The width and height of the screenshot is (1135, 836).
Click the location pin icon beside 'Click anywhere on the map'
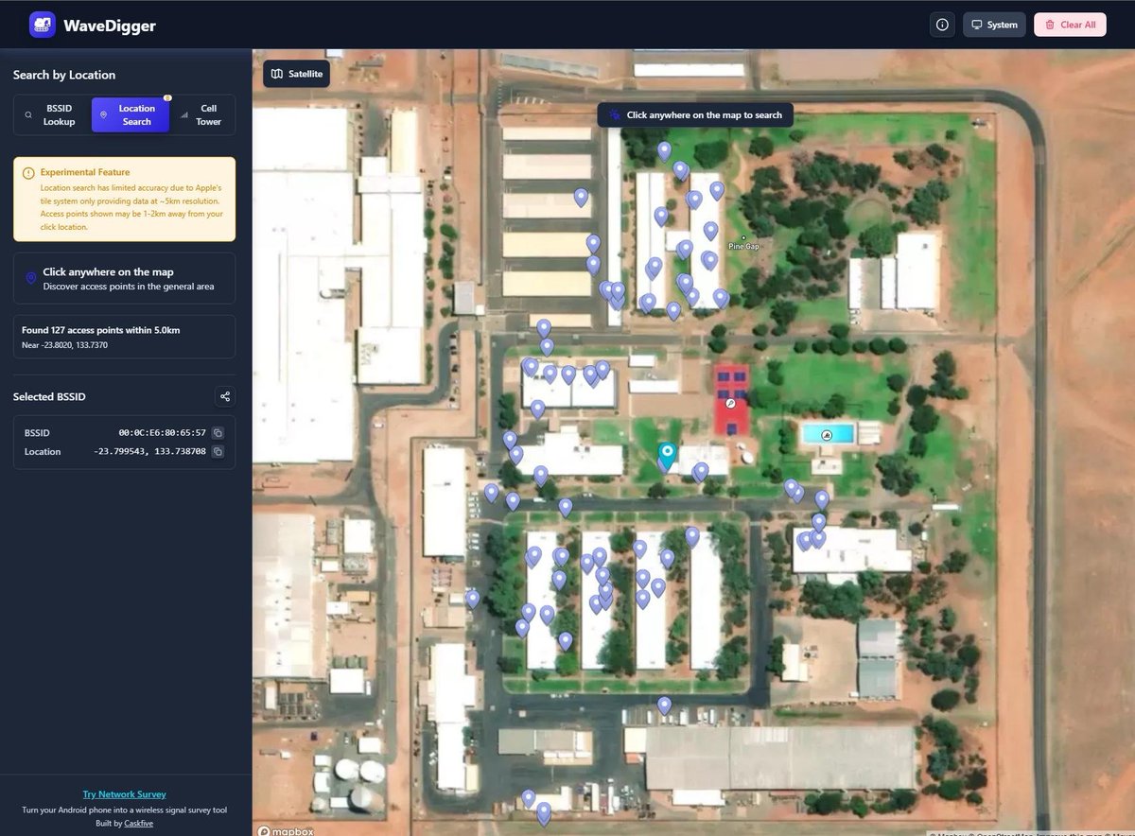pos(30,278)
